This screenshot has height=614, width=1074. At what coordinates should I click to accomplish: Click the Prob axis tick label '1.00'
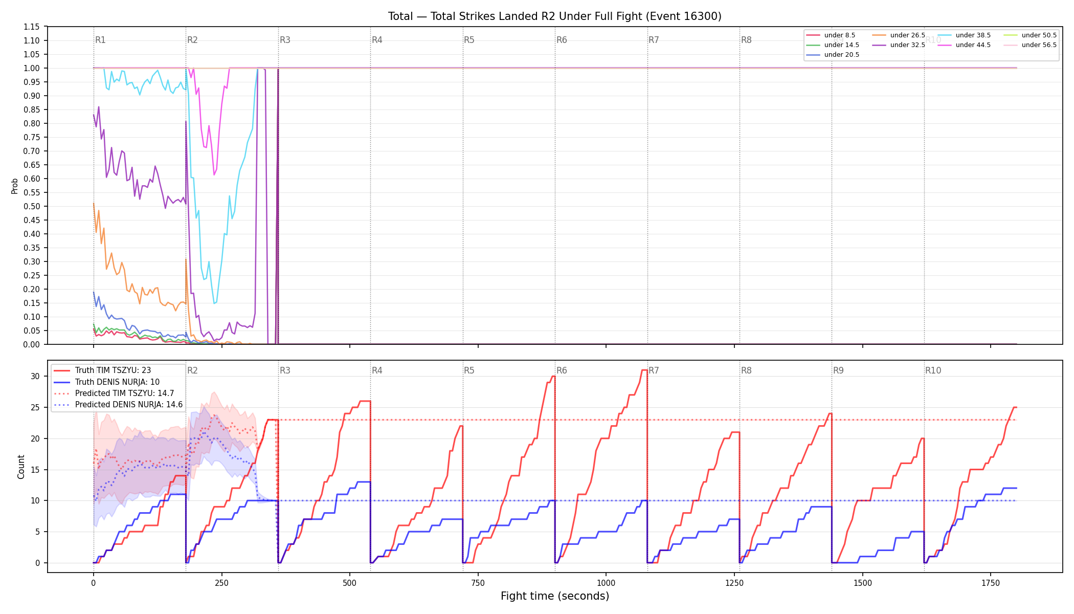pyautogui.click(x=32, y=68)
